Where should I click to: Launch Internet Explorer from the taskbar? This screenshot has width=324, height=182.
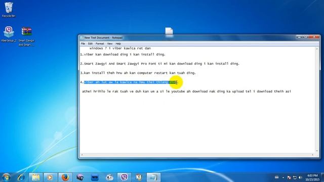point(21,177)
